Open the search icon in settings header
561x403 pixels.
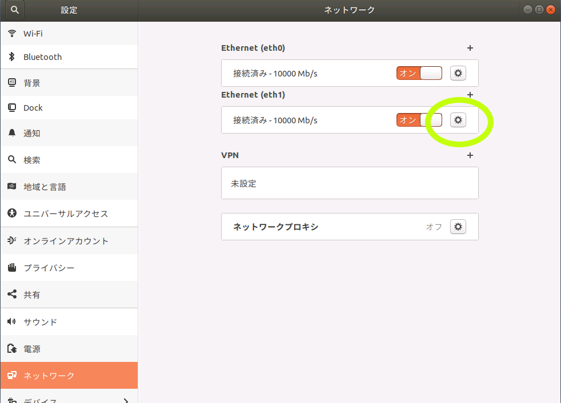point(15,10)
